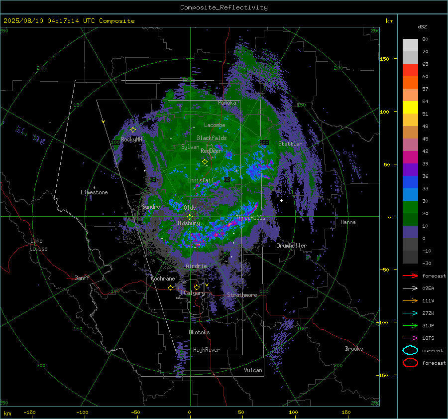Click the Drumheller city label
448x419 pixels.
pos(292,246)
